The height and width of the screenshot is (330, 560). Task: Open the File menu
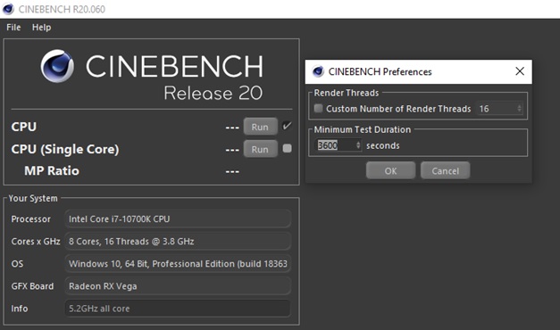pos(13,28)
